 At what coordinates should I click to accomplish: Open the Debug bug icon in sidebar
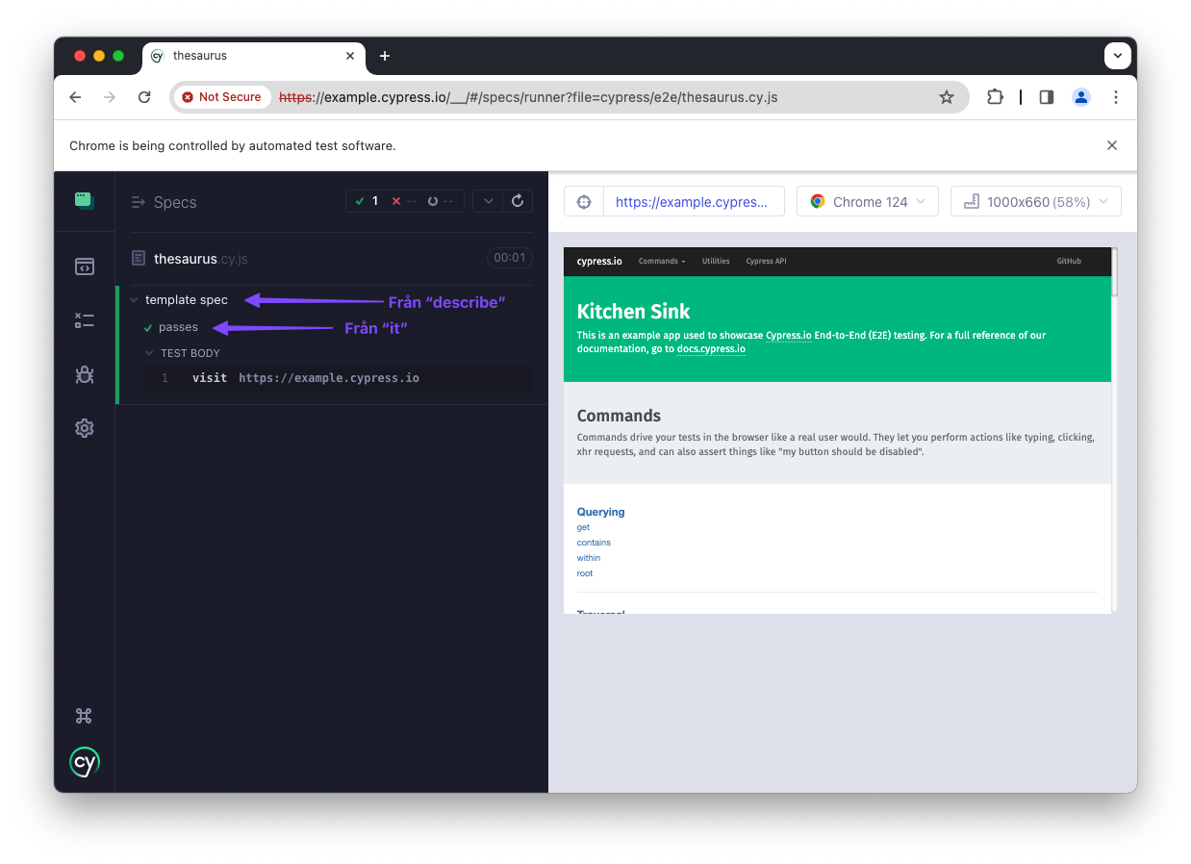85,374
